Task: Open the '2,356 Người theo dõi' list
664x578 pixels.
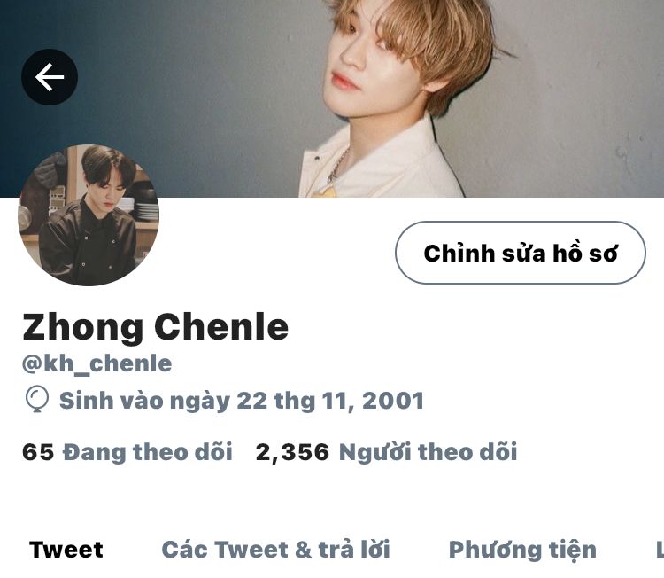Action: (x=386, y=451)
